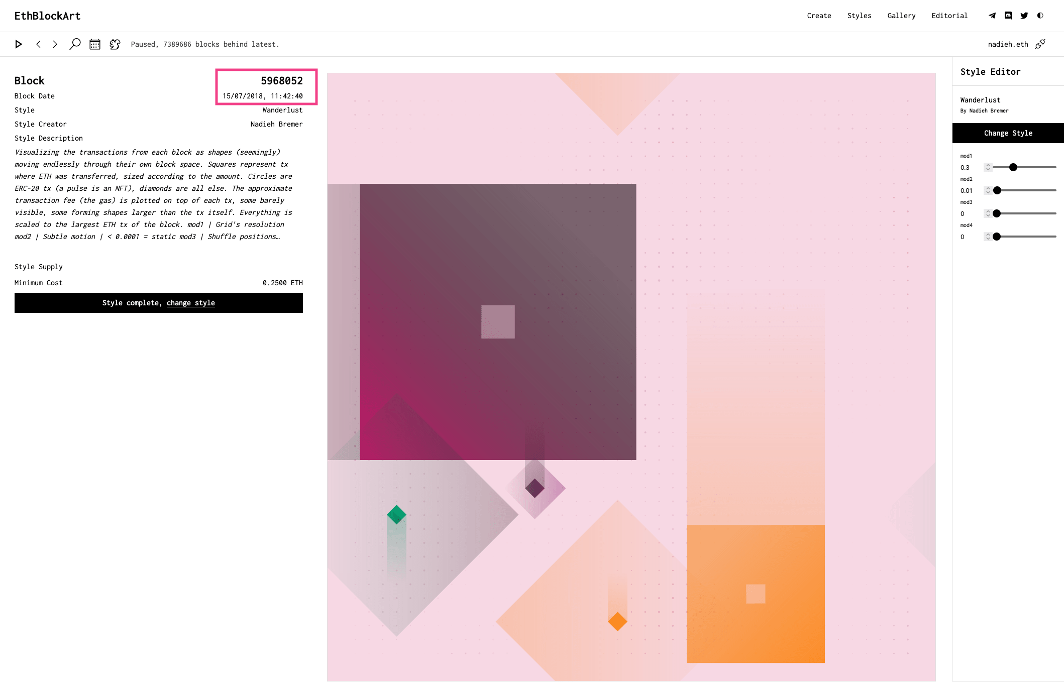Focus the mod2 value field 0.01
1064x687 pixels.
(x=972, y=190)
